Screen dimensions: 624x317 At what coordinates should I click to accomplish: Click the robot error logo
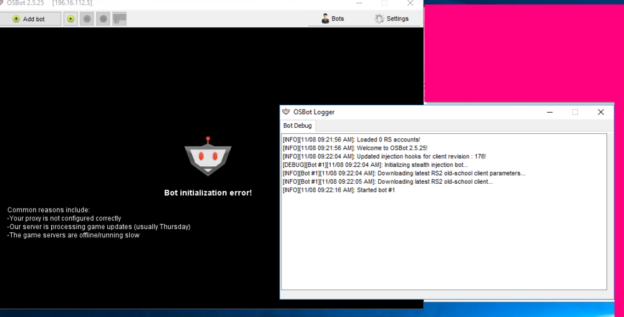pyautogui.click(x=208, y=156)
